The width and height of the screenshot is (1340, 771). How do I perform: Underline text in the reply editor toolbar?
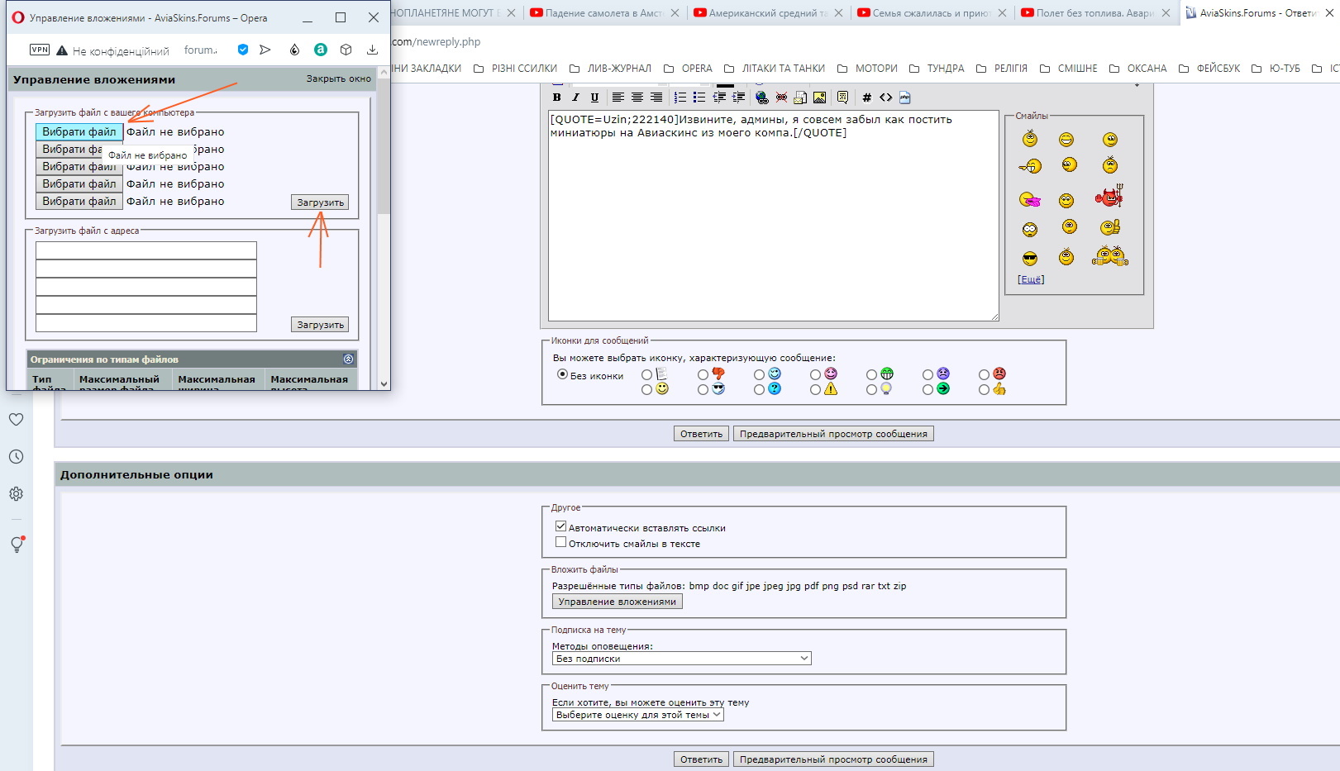coord(594,98)
